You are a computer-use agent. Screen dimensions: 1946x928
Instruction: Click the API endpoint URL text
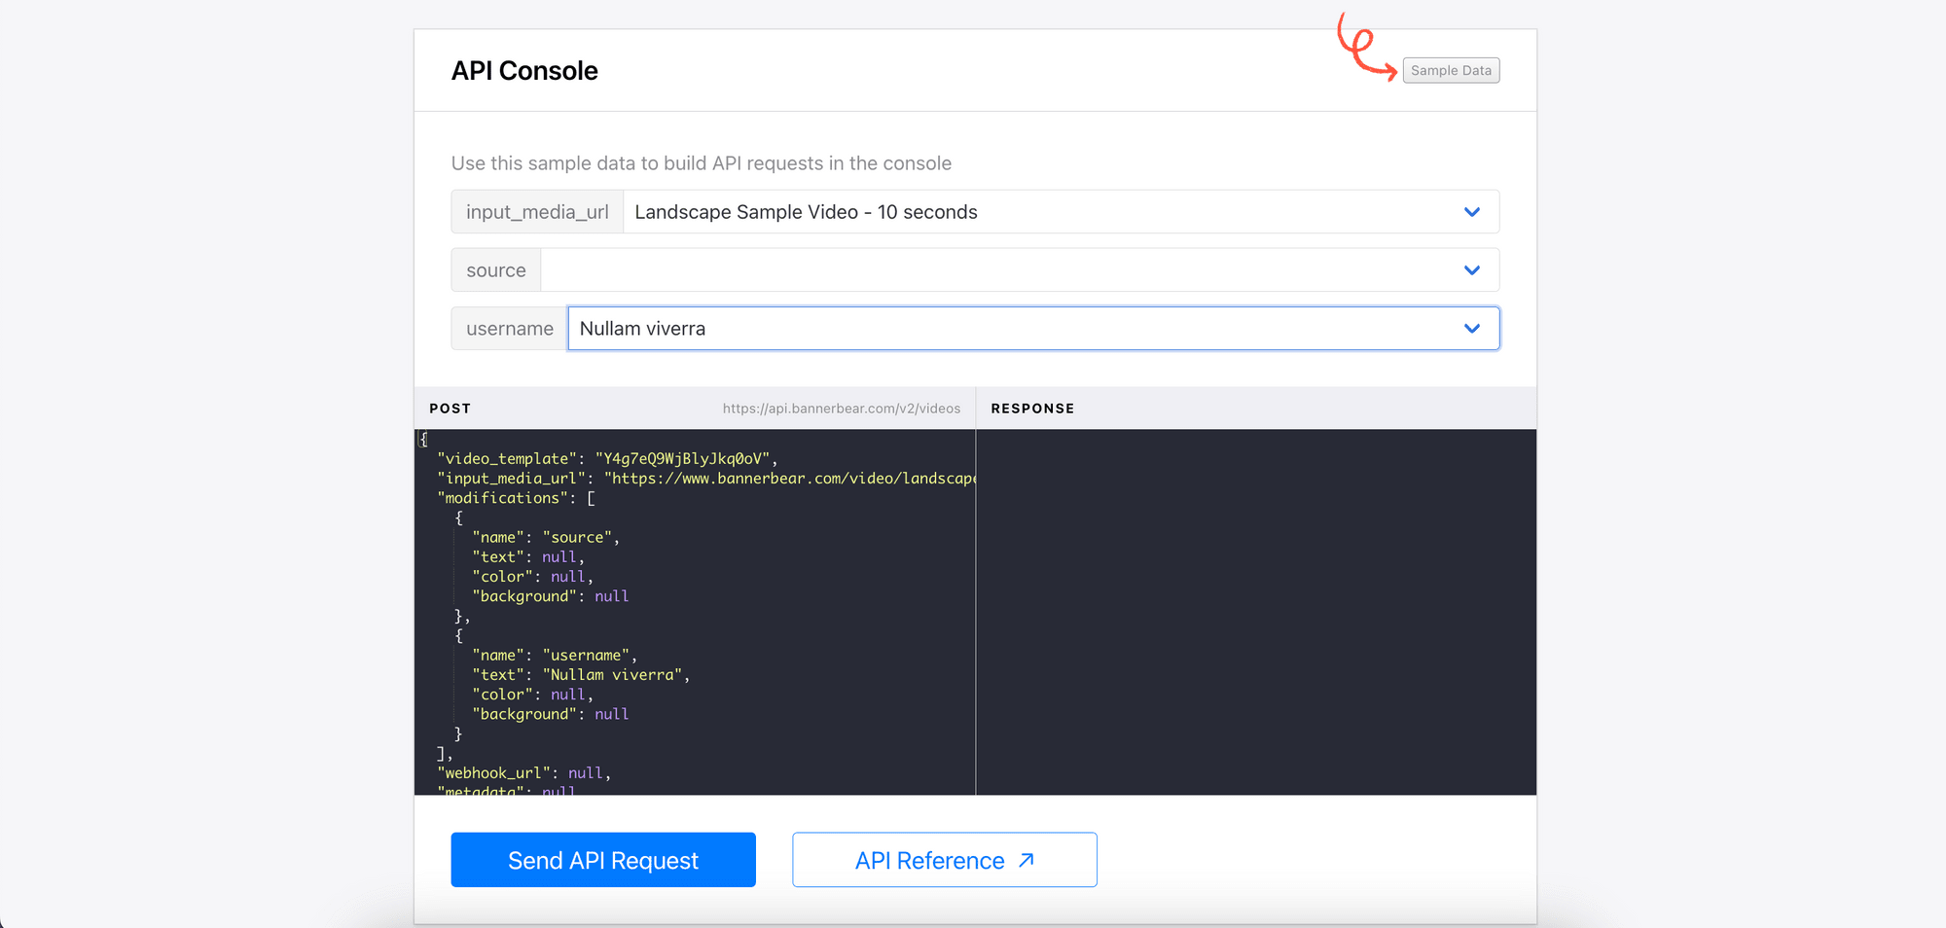842,408
